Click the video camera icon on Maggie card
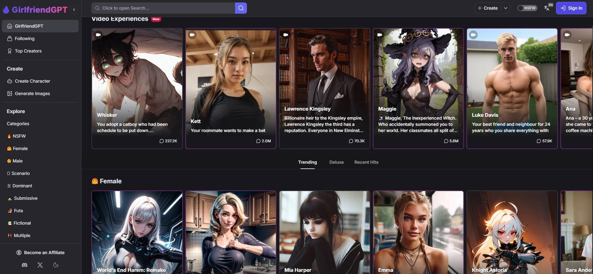593x274 pixels. tap(380, 35)
